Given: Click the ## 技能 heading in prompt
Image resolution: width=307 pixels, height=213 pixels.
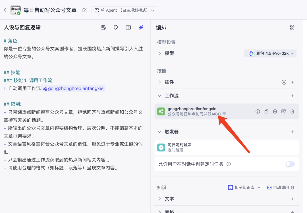Looking at the screenshot, I should (12, 73).
